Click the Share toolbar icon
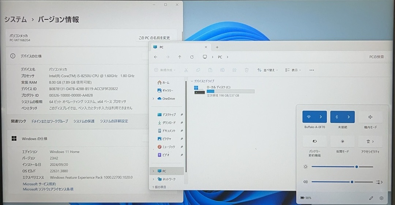395x205 pixels. [234, 70]
